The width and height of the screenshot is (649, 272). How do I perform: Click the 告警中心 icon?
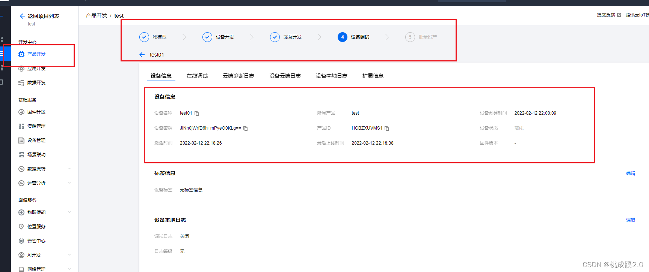tap(21, 241)
